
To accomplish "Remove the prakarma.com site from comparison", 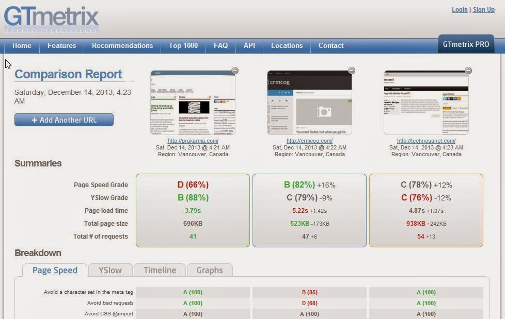I will 234,71.
